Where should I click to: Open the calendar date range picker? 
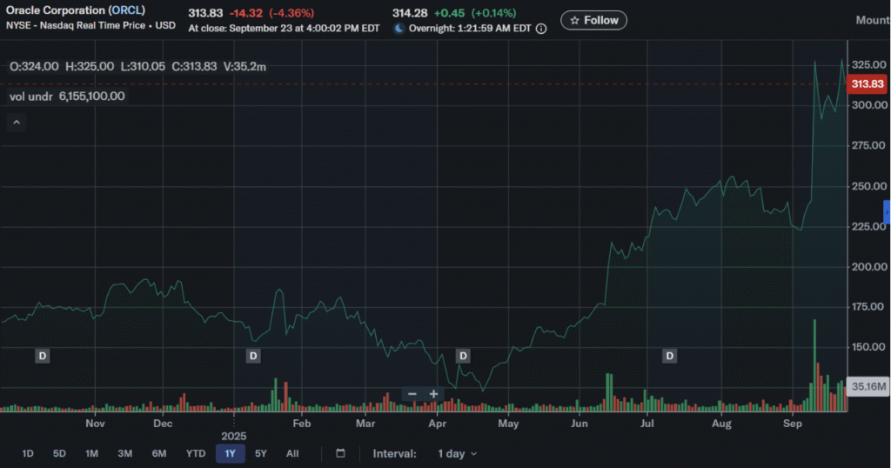340,453
